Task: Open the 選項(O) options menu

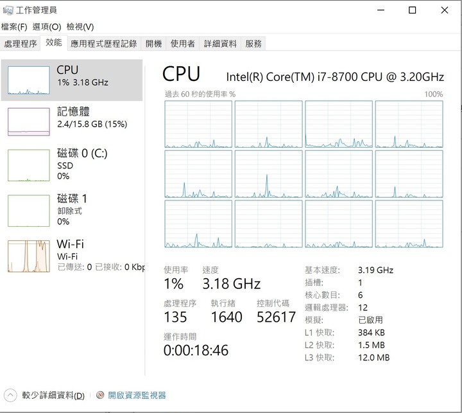Action: tap(47, 26)
